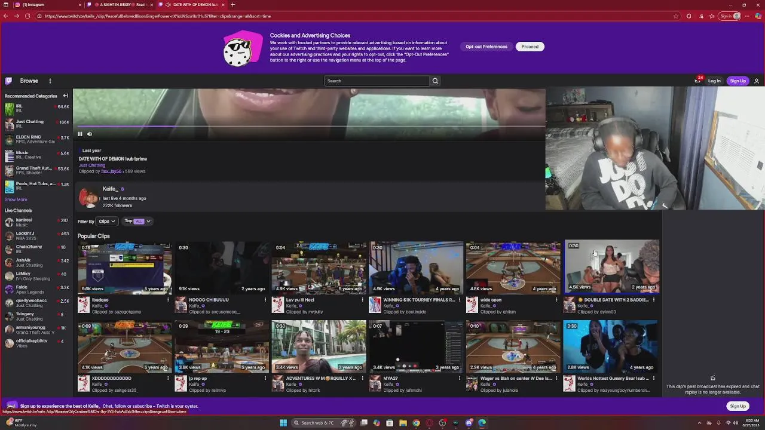Viewport: 765px width, 430px height.
Task: Open Copilot icon in browser toolbar
Action: (757, 16)
